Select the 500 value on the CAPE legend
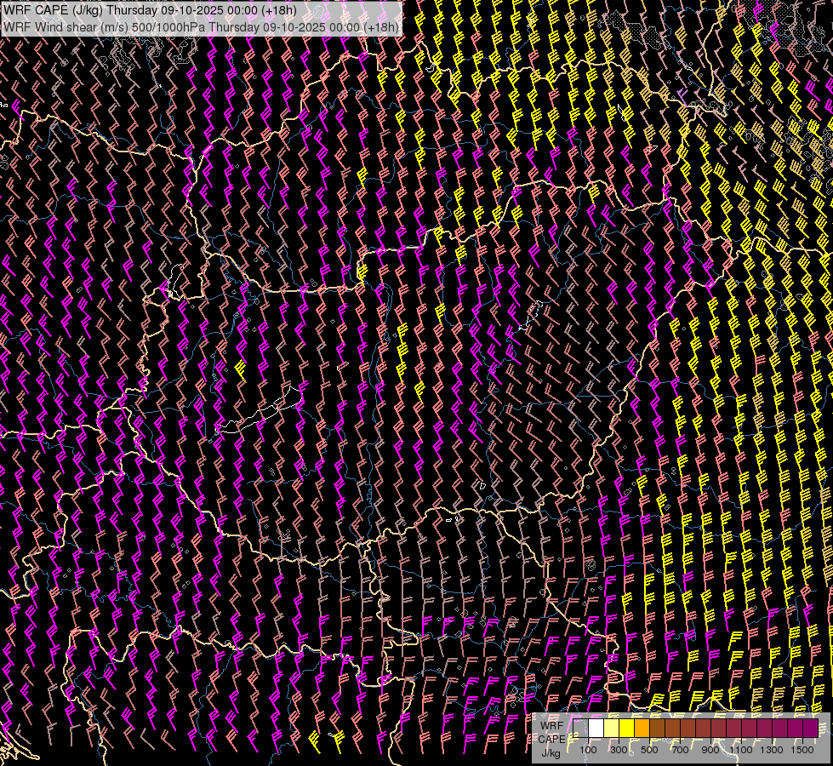The width and height of the screenshot is (833, 766). (x=649, y=750)
